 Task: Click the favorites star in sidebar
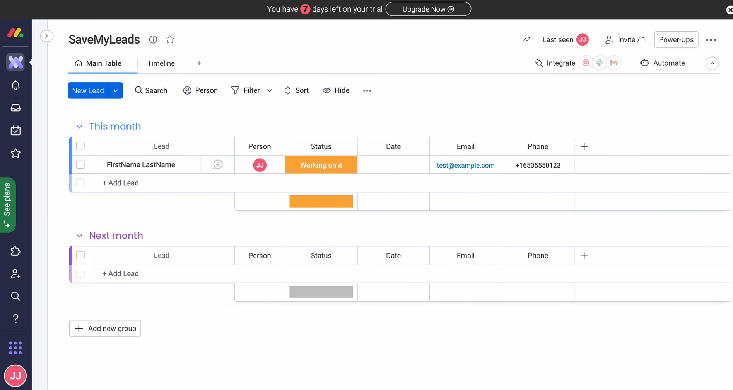pyautogui.click(x=15, y=153)
